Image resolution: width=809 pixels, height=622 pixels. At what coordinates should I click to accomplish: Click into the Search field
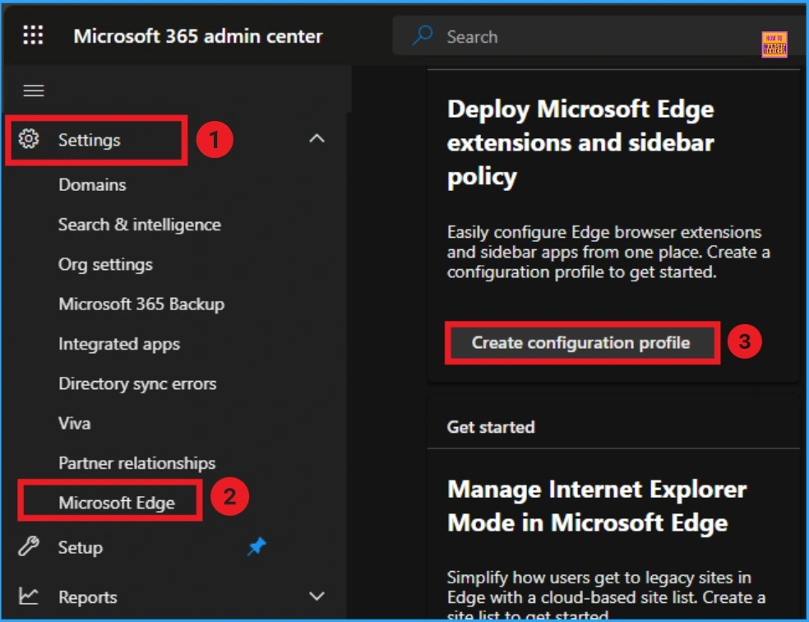(599, 35)
